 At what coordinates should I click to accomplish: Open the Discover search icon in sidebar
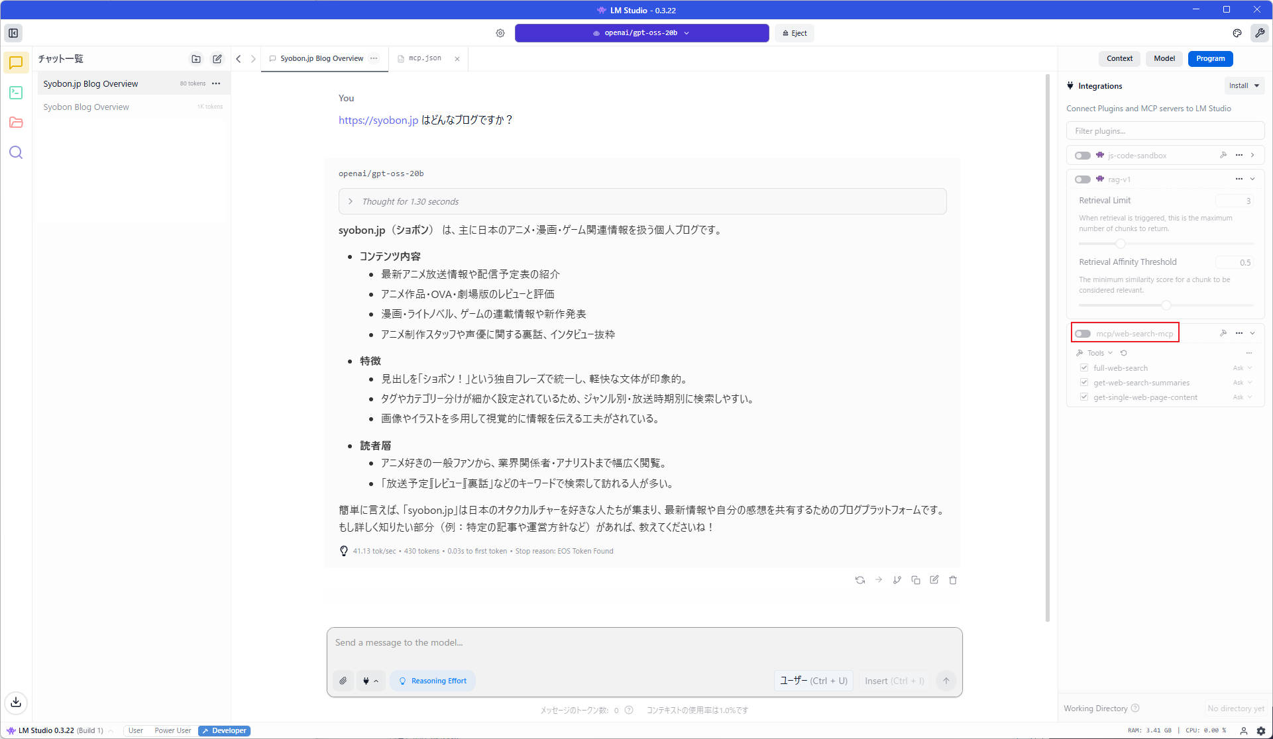pos(16,153)
